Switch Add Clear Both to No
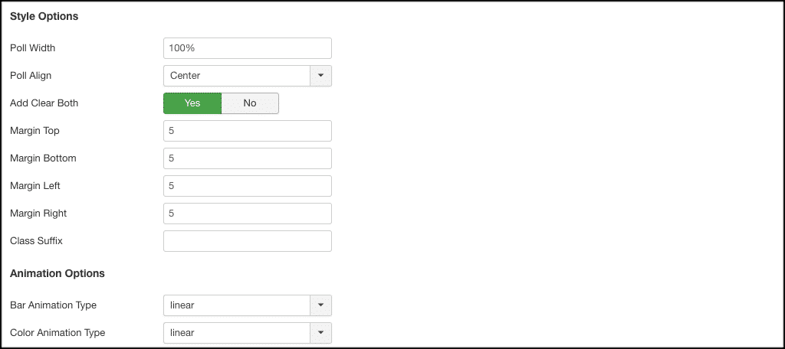This screenshot has width=785, height=349. coord(250,103)
